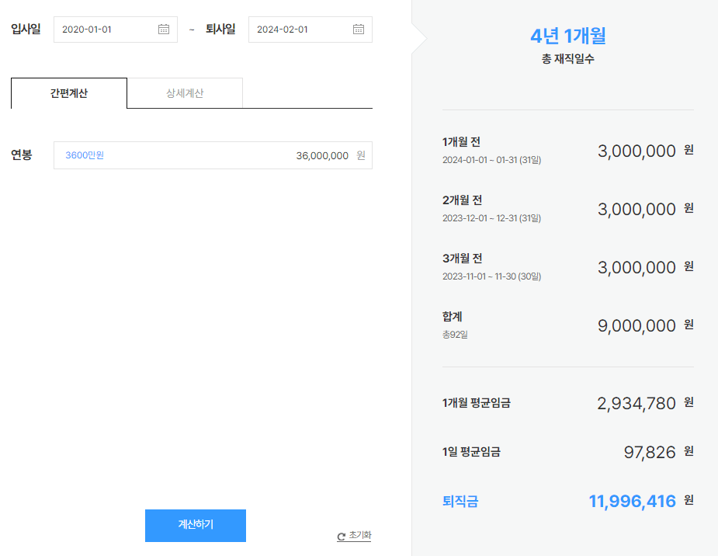Click date range 2023-11-01 ~ 11-30 (30일)
718x556 pixels.
(x=492, y=276)
